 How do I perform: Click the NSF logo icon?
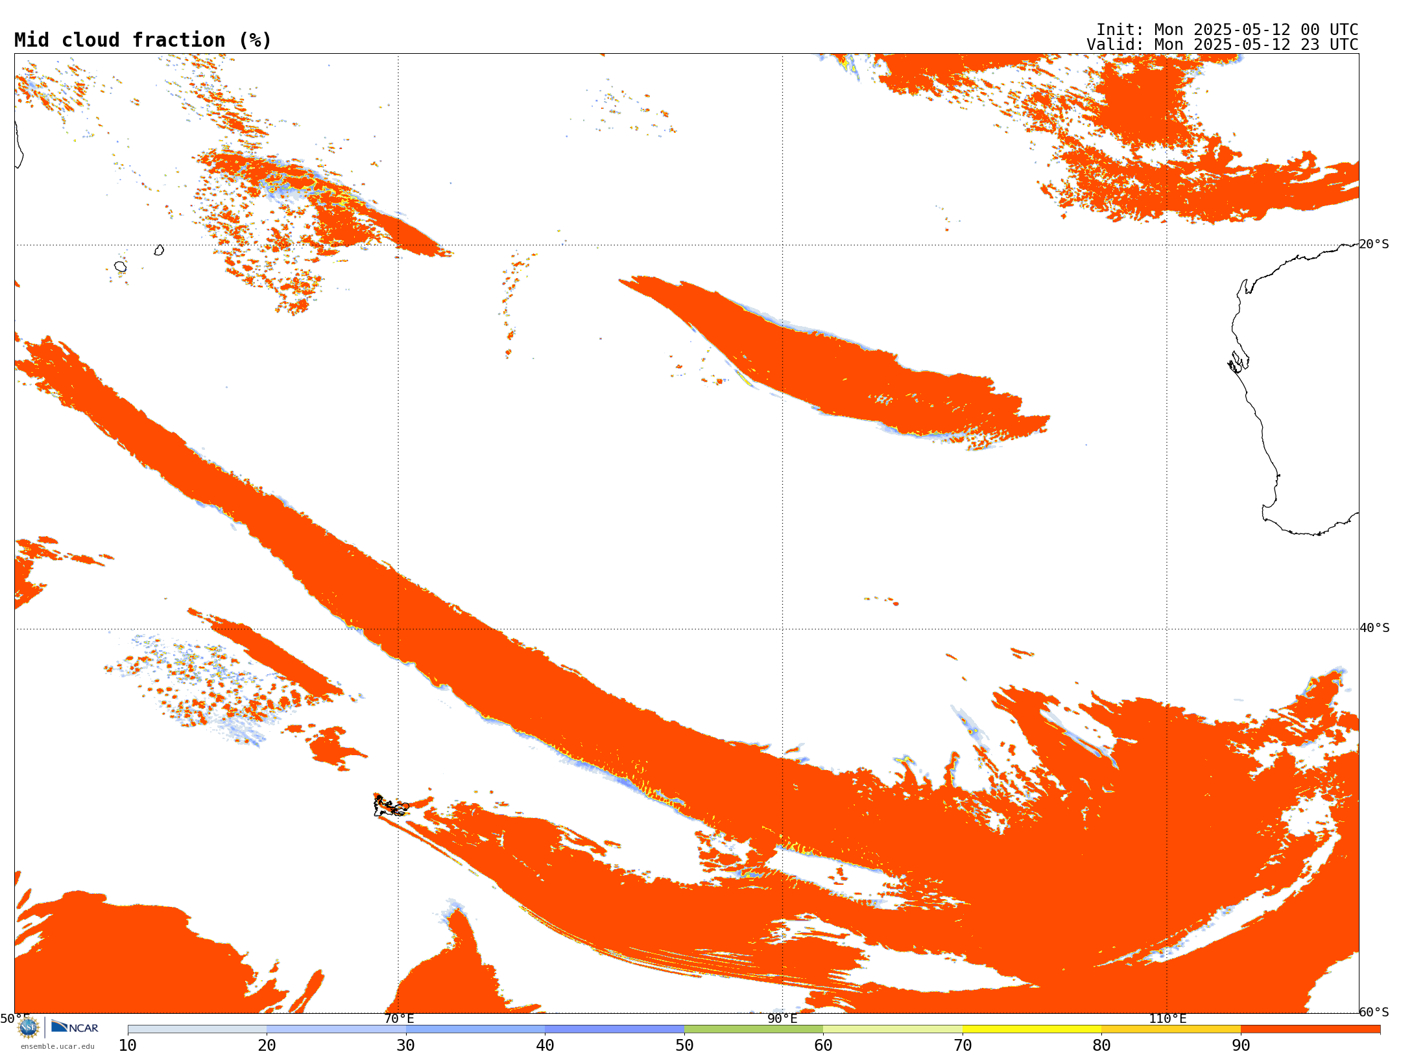29,1027
